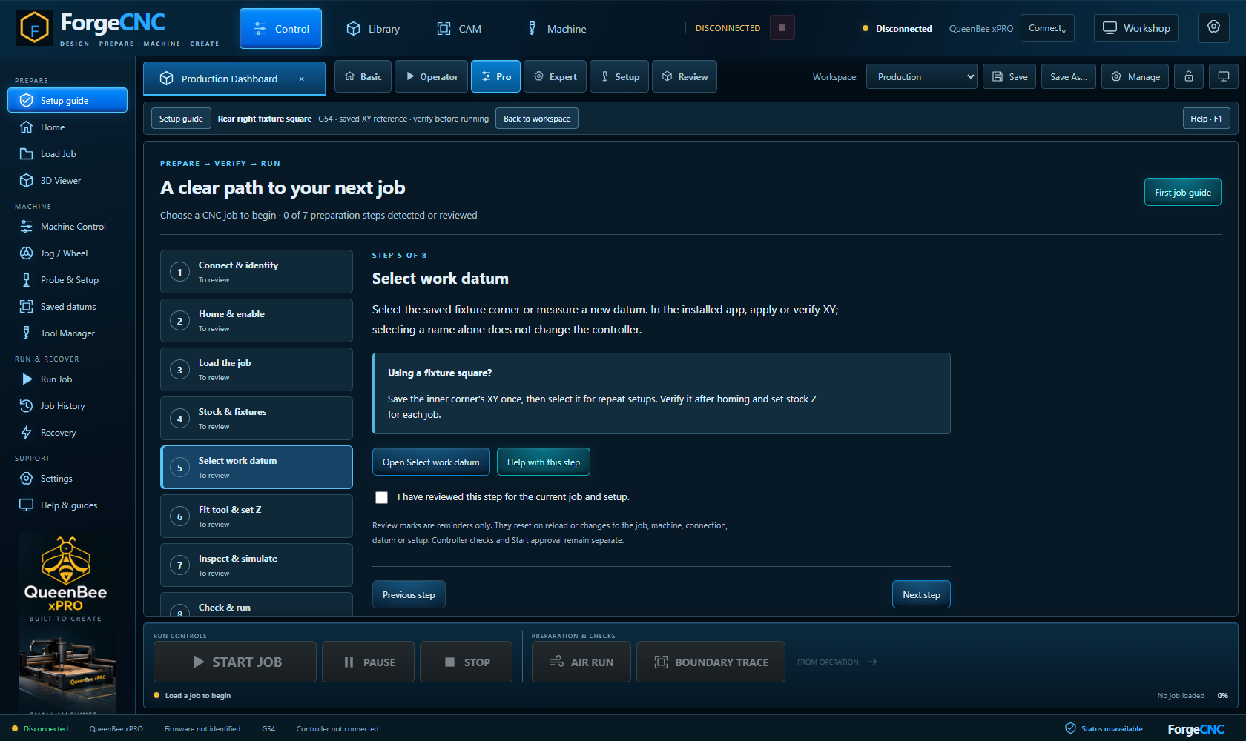Open Probe & Setup
Image resolution: width=1246 pixels, height=741 pixels.
[67, 280]
